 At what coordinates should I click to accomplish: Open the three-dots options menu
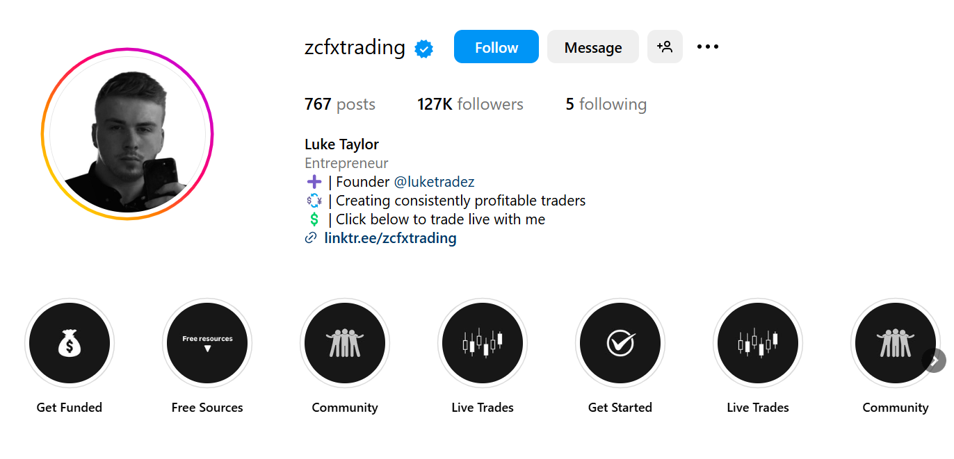pyautogui.click(x=707, y=47)
